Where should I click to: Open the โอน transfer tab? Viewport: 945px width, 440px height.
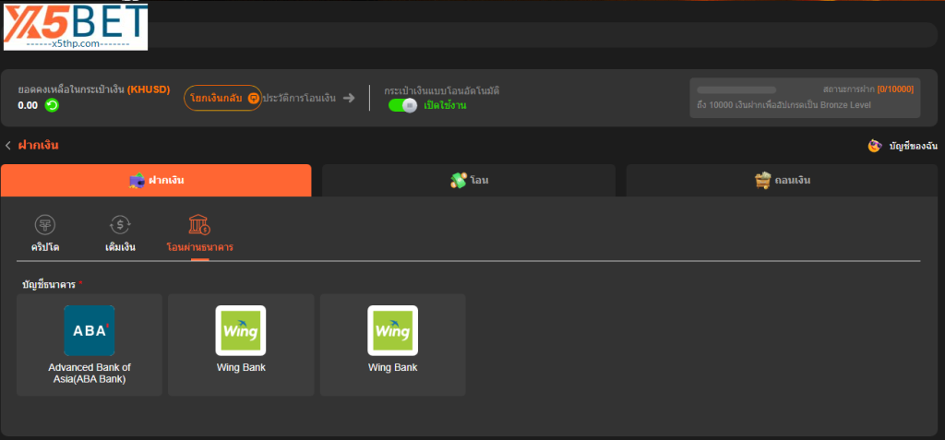(468, 180)
